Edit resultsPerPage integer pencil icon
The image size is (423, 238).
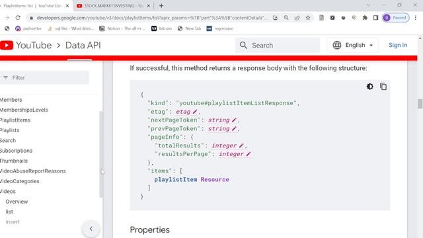(x=249, y=154)
